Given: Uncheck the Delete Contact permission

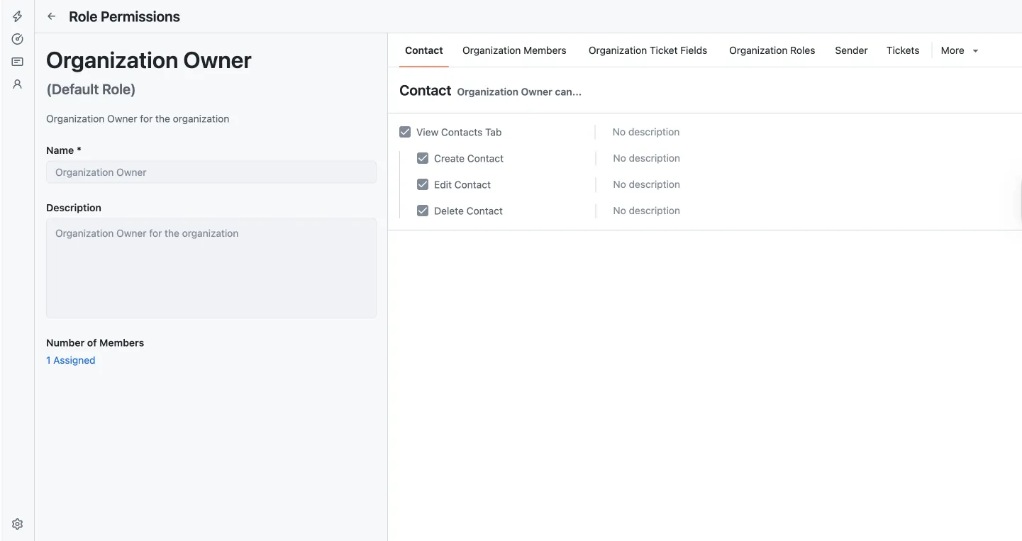Looking at the screenshot, I should [x=422, y=211].
